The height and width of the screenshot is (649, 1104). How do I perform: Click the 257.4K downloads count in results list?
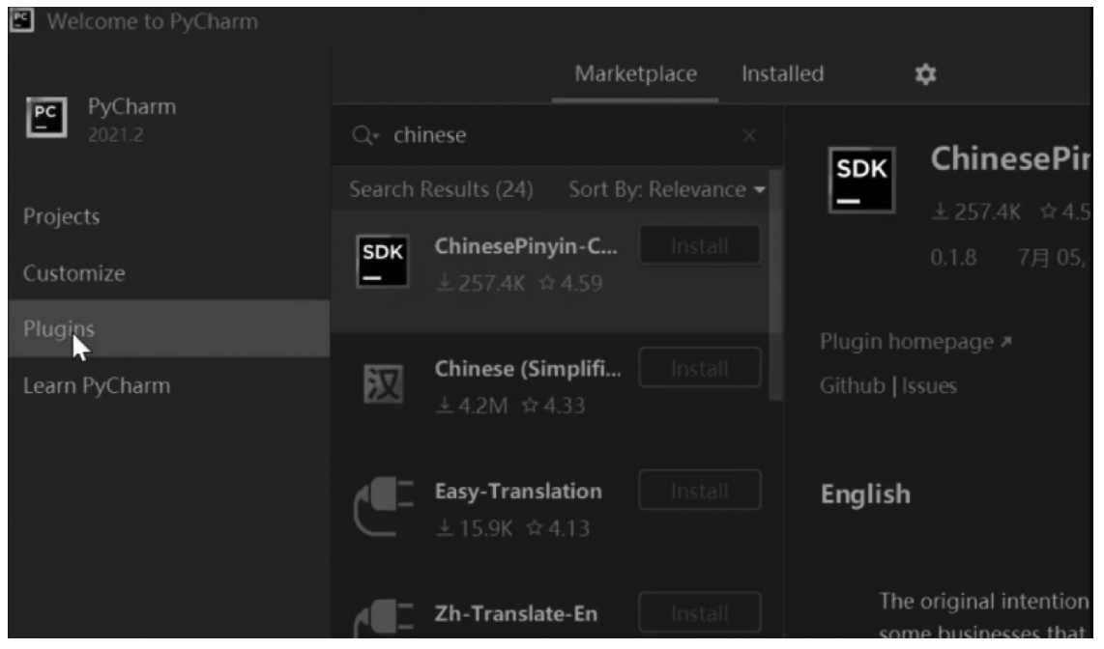480,283
